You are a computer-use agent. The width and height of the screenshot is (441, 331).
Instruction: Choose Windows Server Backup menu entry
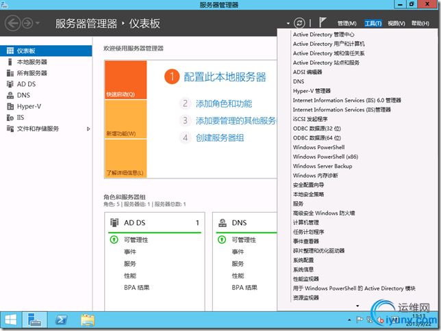323,166
